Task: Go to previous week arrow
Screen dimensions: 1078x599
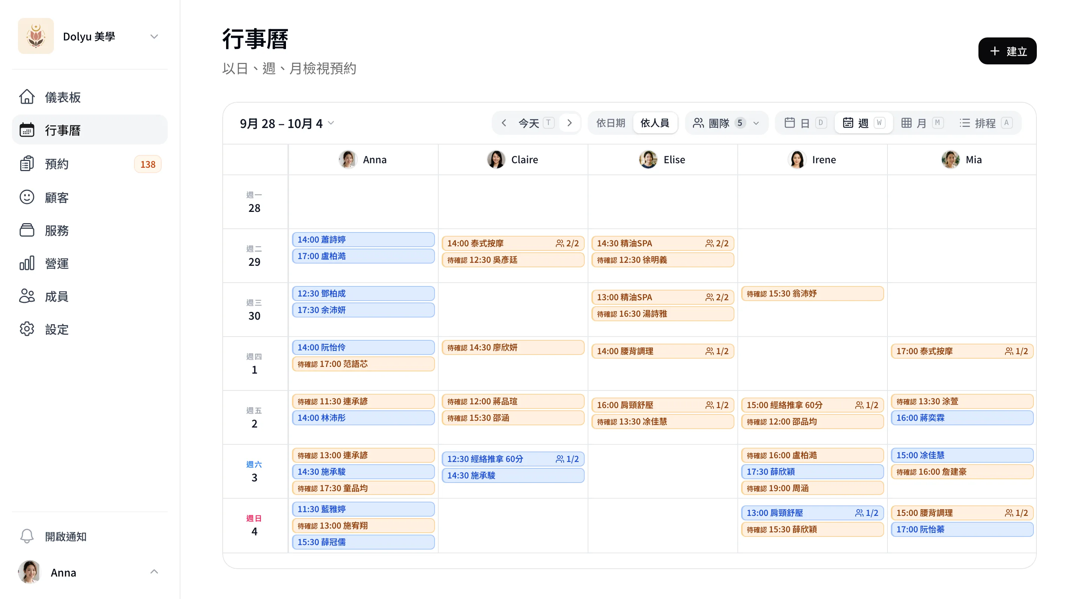Action: point(504,123)
